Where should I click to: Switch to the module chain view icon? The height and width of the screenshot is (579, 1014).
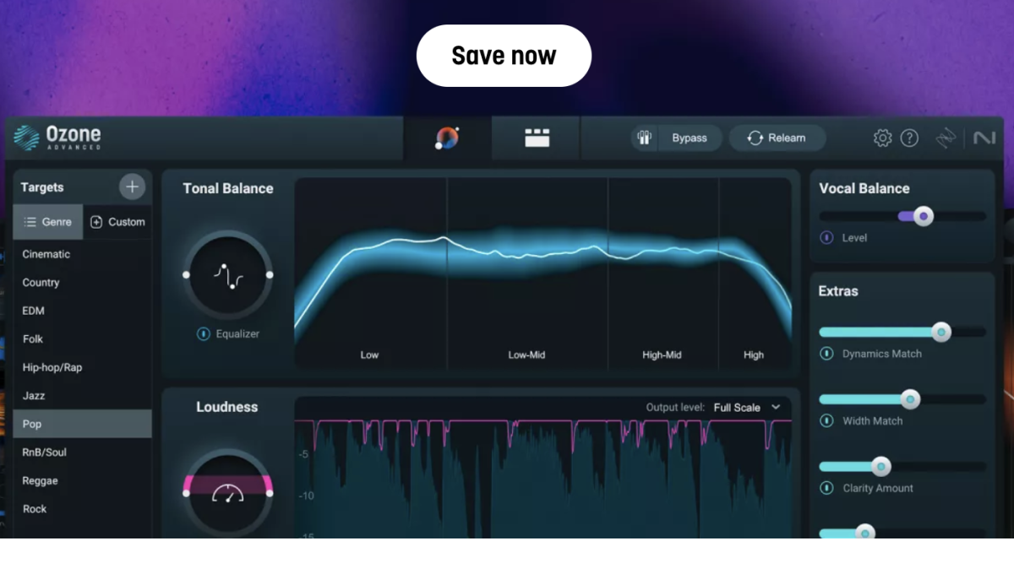[537, 138]
